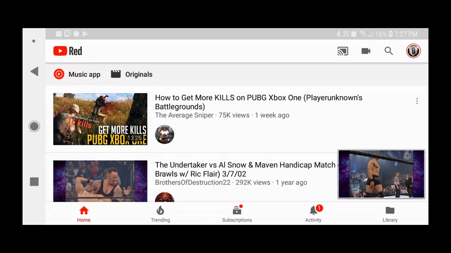The width and height of the screenshot is (451, 253).
Task: Switch to the Subscriptions tab
Action: click(x=237, y=214)
